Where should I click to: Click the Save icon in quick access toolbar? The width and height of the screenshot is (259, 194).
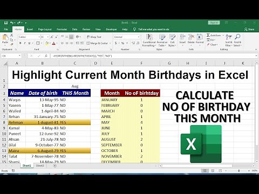pos(6,23)
